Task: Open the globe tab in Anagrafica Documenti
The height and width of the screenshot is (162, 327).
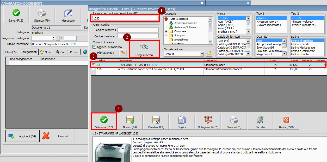Action: (85, 52)
